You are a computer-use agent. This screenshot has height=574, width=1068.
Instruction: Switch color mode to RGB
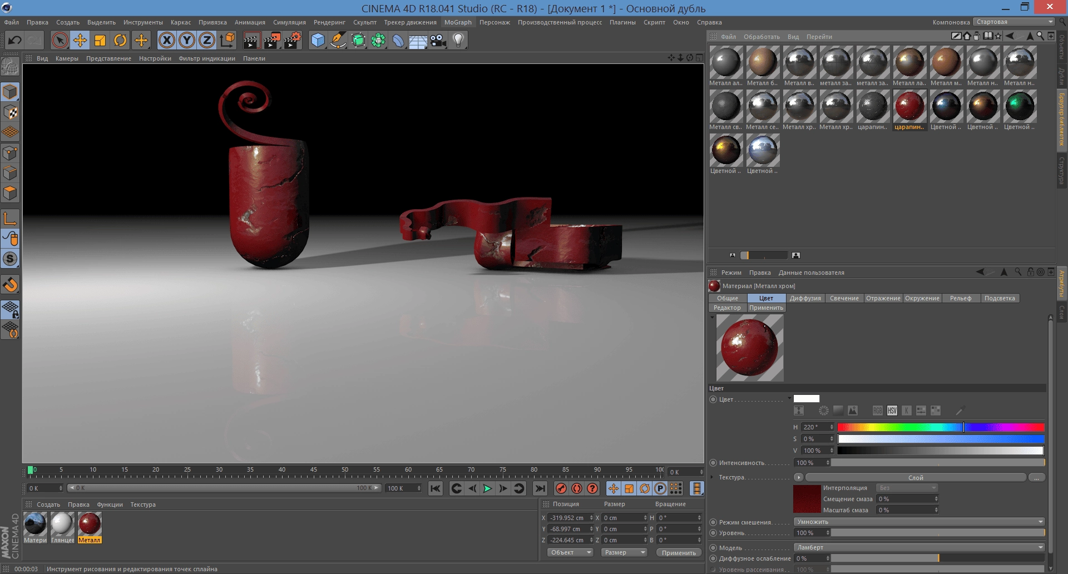pos(877,410)
